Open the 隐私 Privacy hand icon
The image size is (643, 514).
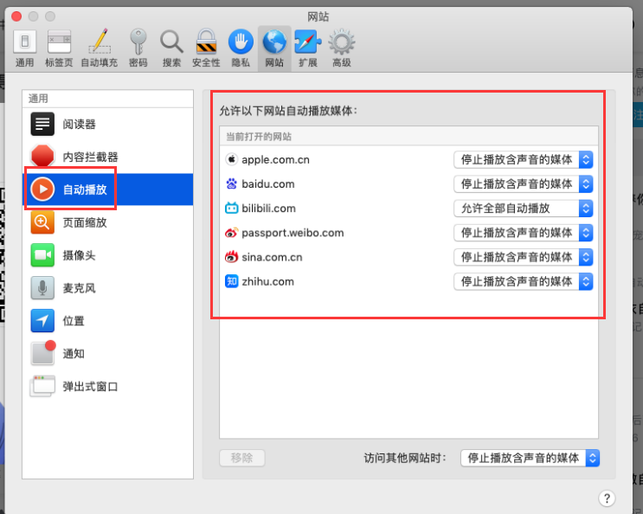(x=241, y=42)
